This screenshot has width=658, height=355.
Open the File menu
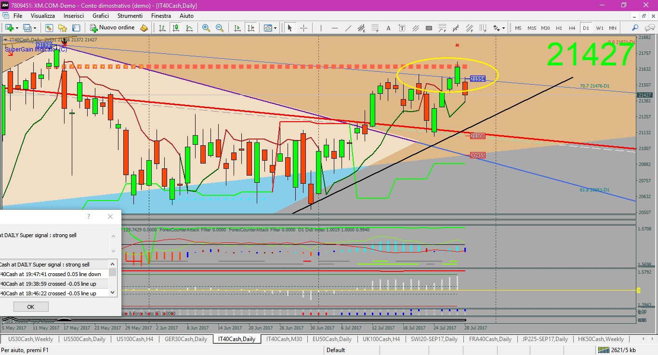tap(18, 16)
